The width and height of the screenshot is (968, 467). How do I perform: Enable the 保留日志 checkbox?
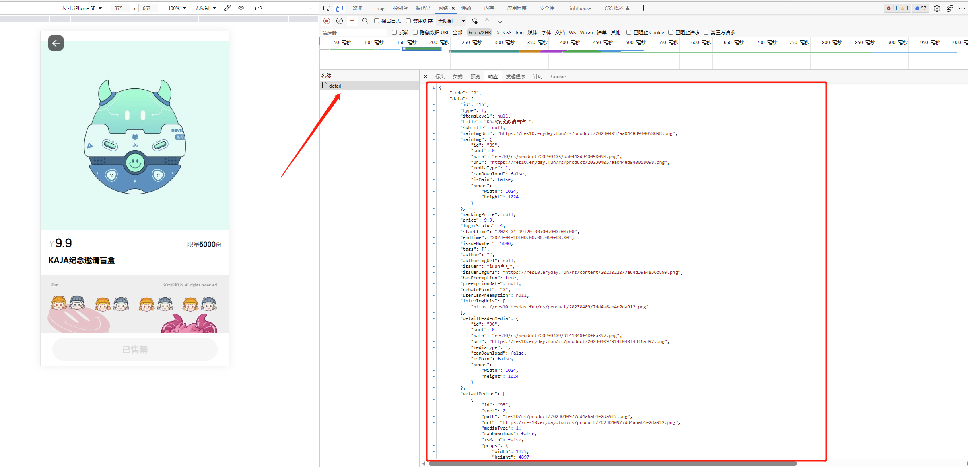coord(377,21)
